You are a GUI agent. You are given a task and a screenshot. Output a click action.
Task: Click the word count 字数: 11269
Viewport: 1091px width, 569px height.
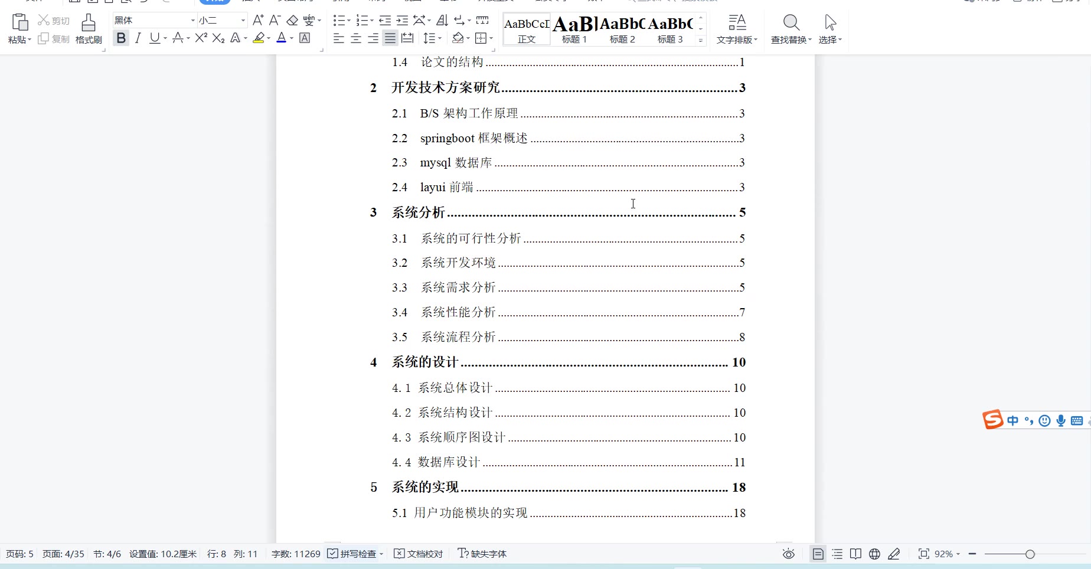[296, 554]
